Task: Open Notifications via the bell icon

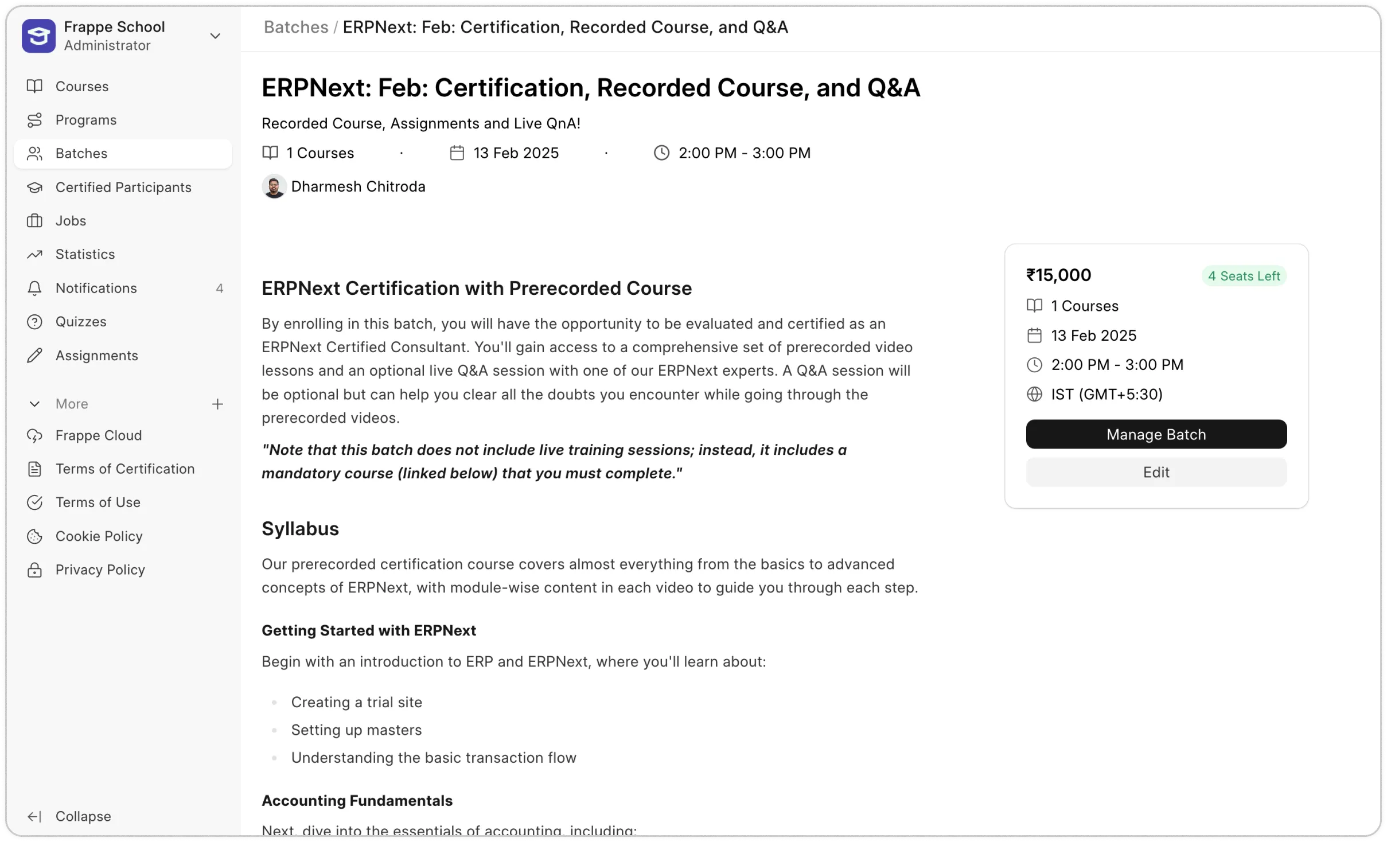Action: pos(35,288)
